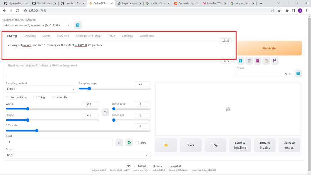Toggle the Tiling checkbox

click(x=35, y=98)
